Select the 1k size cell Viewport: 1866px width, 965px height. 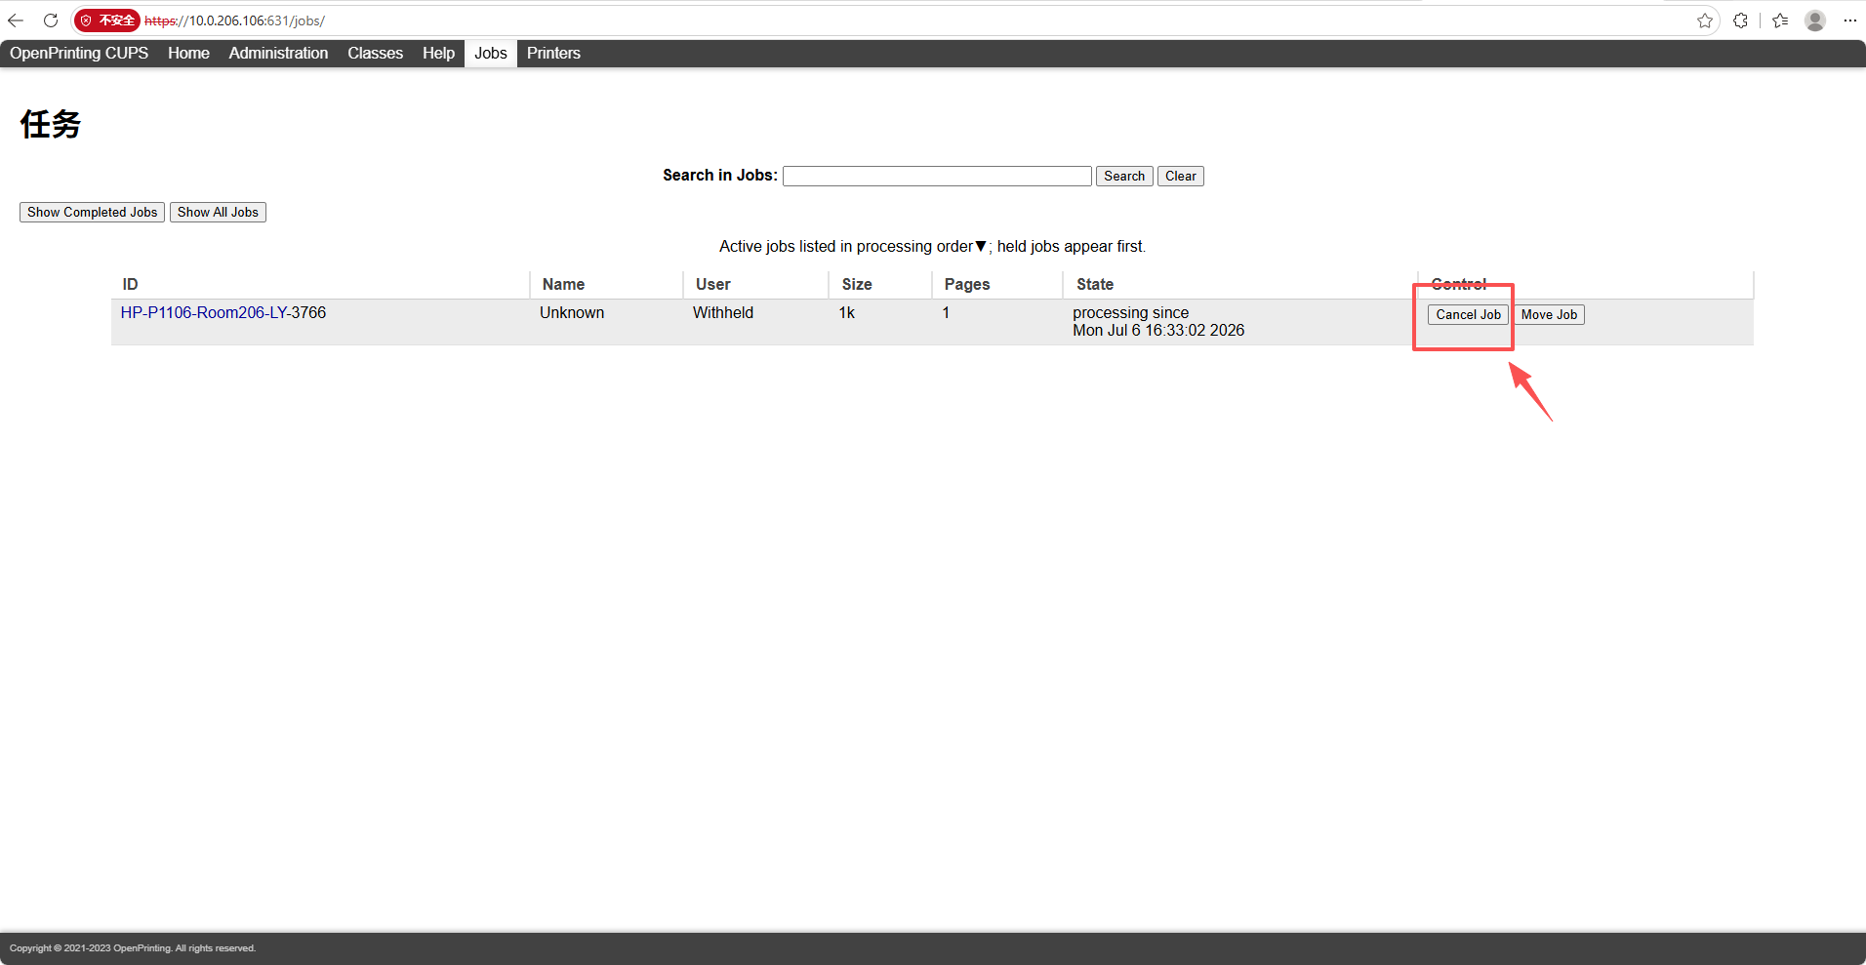point(846,312)
